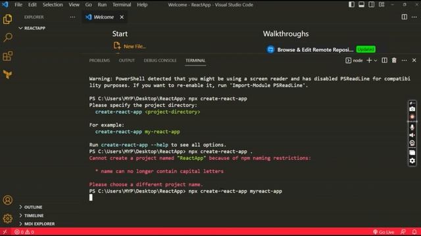Expand the Timeline section
421x236 pixels.
tap(31, 216)
